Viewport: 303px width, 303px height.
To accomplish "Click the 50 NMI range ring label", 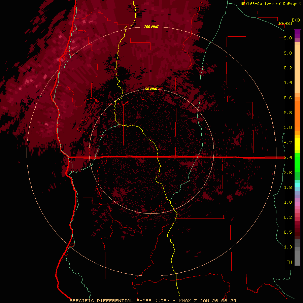I will coord(151,89).
